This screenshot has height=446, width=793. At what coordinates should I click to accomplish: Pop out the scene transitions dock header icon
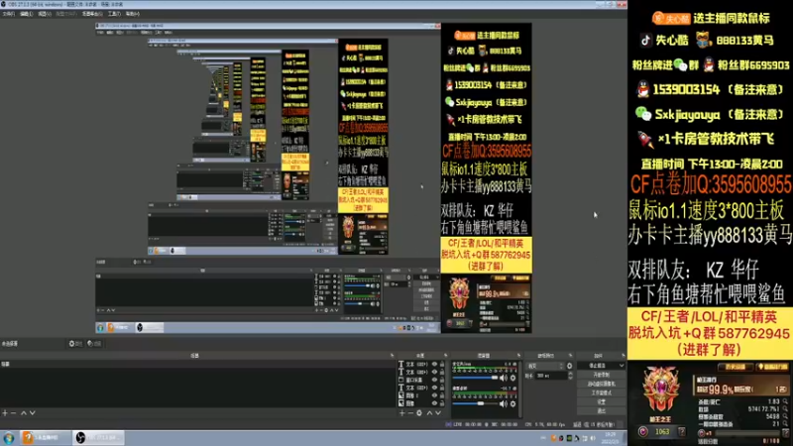(571, 356)
